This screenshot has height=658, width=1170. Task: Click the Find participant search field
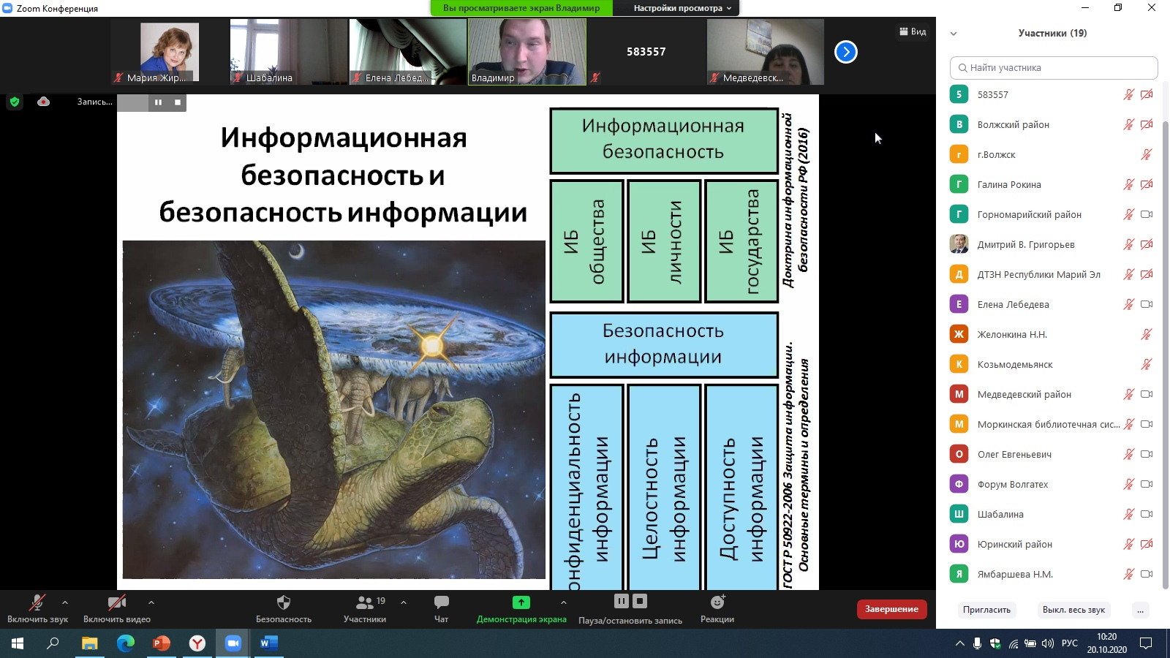1054,67
